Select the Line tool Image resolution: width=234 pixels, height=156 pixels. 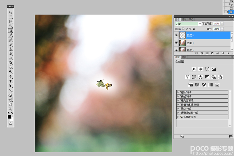10,90
